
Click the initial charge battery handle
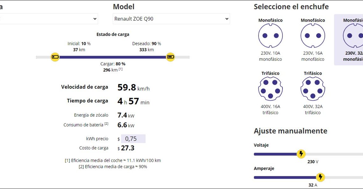55,57
